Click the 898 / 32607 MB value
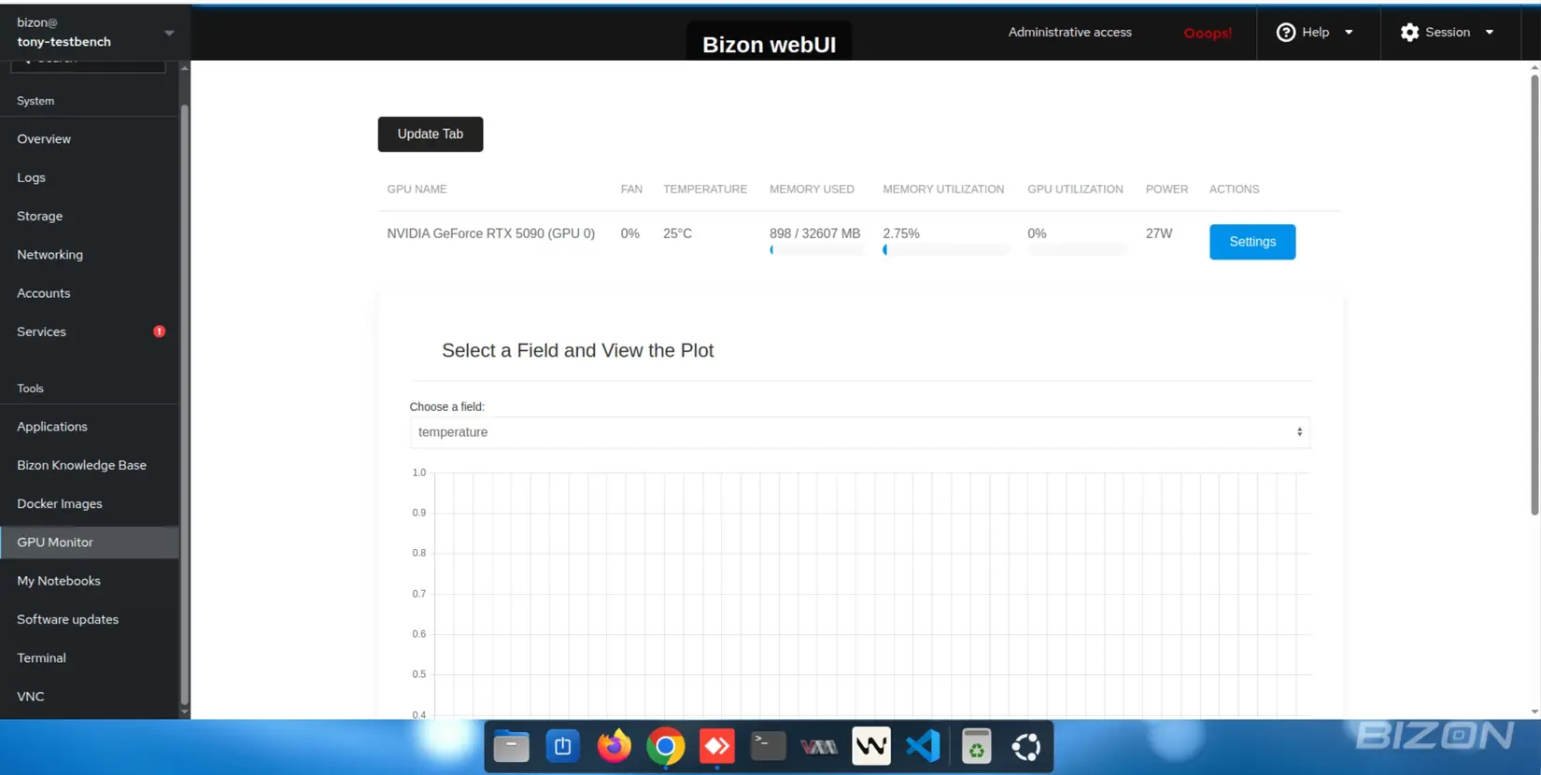The width and height of the screenshot is (1541, 775). (x=814, y=233)
